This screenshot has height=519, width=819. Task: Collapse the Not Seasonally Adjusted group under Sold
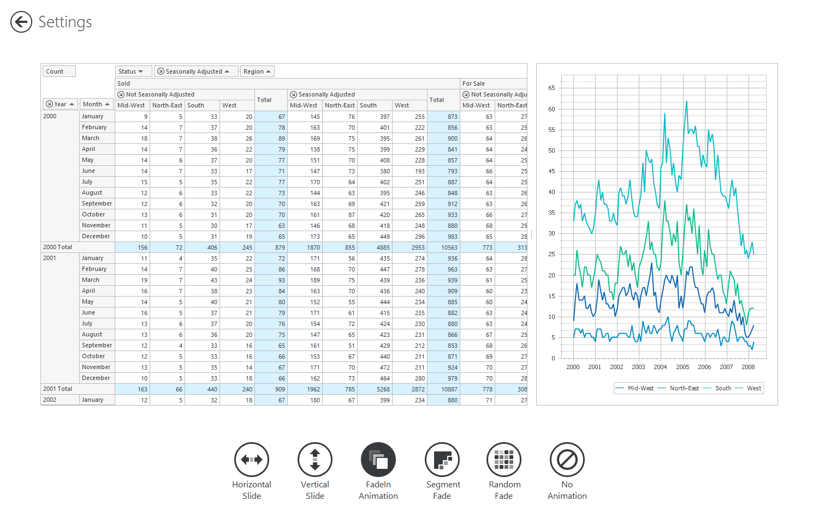point(121,94)
